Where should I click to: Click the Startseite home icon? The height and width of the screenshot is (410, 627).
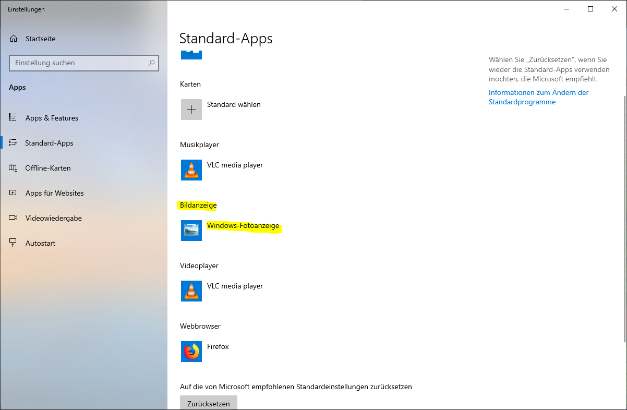[14, 39]
